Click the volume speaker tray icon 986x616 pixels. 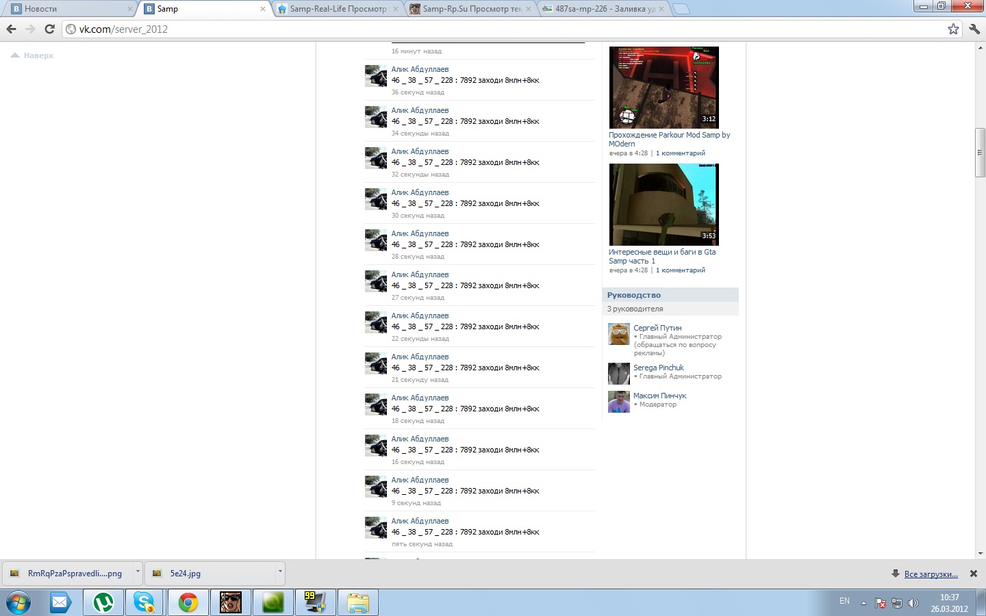(913, 603)
